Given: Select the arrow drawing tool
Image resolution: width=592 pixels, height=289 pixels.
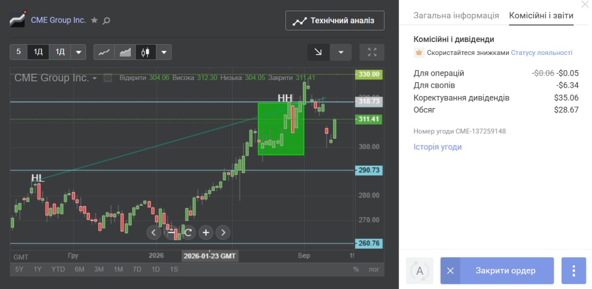Looking at the screenshot, I should (319, 52).
